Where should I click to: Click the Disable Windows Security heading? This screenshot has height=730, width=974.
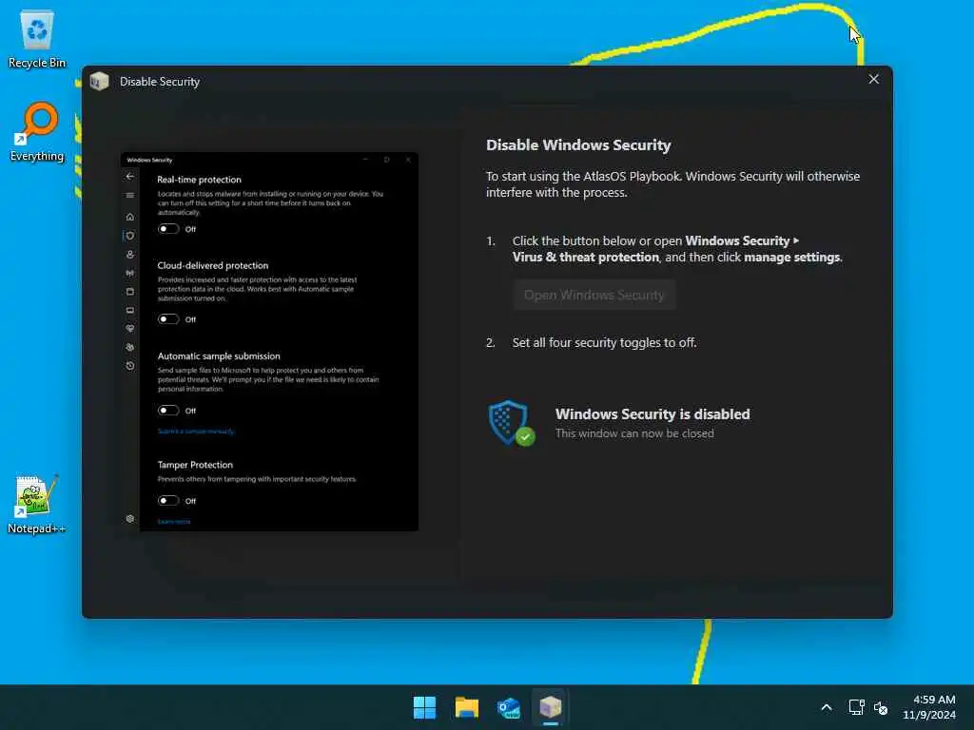point(578,145)
